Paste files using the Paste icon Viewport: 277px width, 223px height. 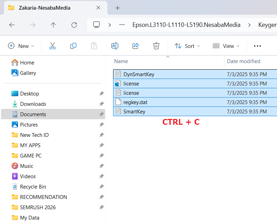click(x=94, y=45)
